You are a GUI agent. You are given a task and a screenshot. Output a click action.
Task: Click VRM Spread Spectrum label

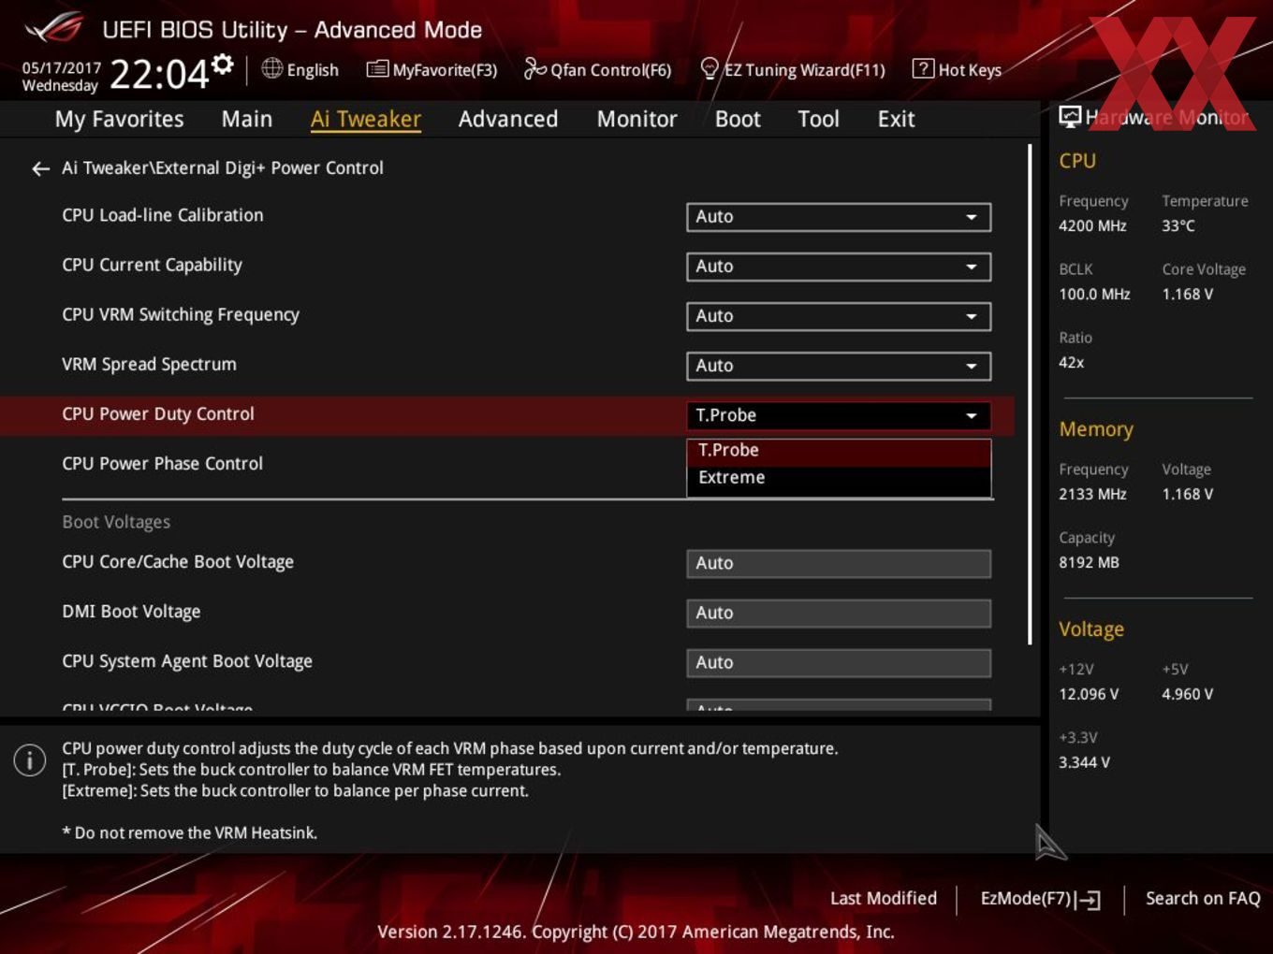tap(149, 365)
